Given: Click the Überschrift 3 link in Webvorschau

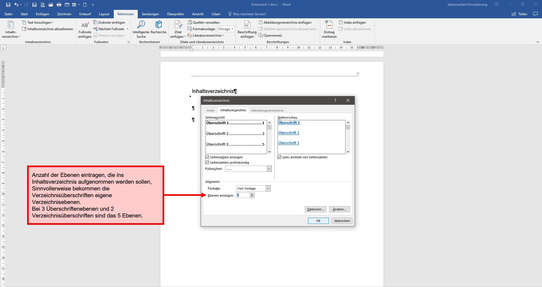Looking at the screenshot, I should point(289,143).
